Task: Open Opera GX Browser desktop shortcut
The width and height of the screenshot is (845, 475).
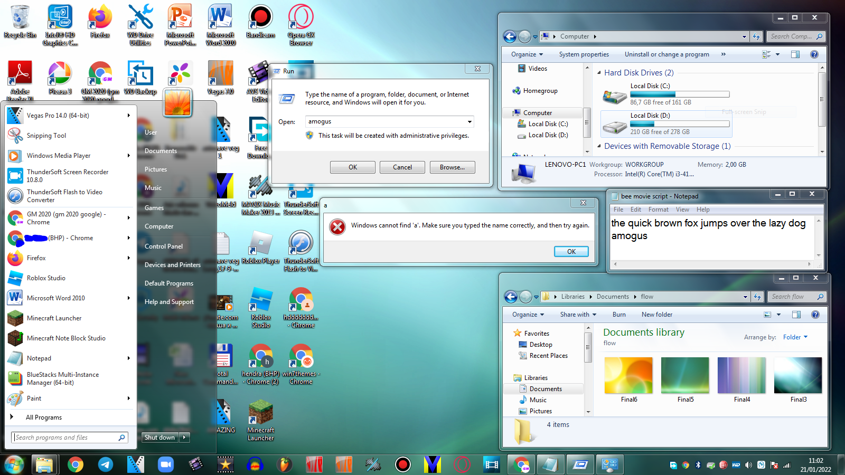Action: pos(301,25)
